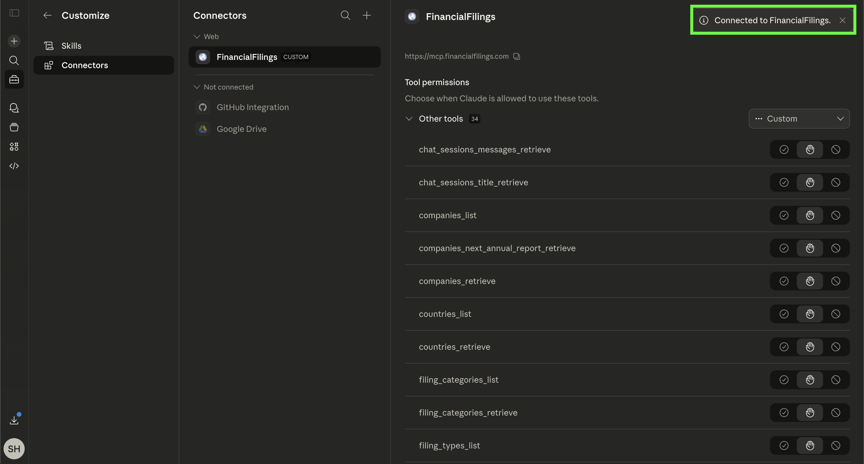Click the companies_retrieve tool name
Viewport: 864px width, 464px height.
point(457,281)
